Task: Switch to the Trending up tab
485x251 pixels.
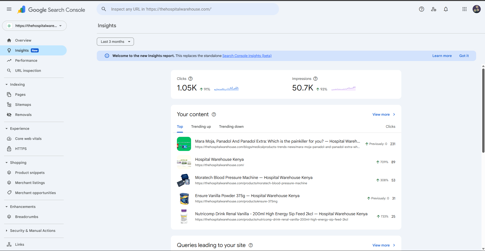Action: [201, 127]
